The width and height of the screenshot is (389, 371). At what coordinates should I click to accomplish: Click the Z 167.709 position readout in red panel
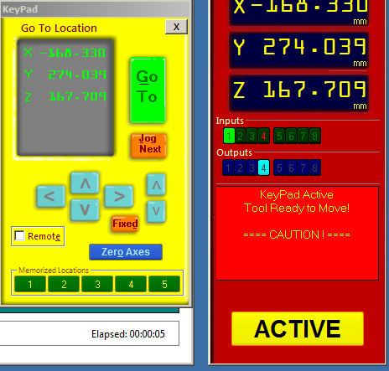pos(299,93)
